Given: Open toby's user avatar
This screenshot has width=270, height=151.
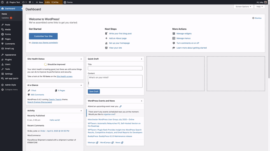Looking at the screenshot, I should [265, 2].
